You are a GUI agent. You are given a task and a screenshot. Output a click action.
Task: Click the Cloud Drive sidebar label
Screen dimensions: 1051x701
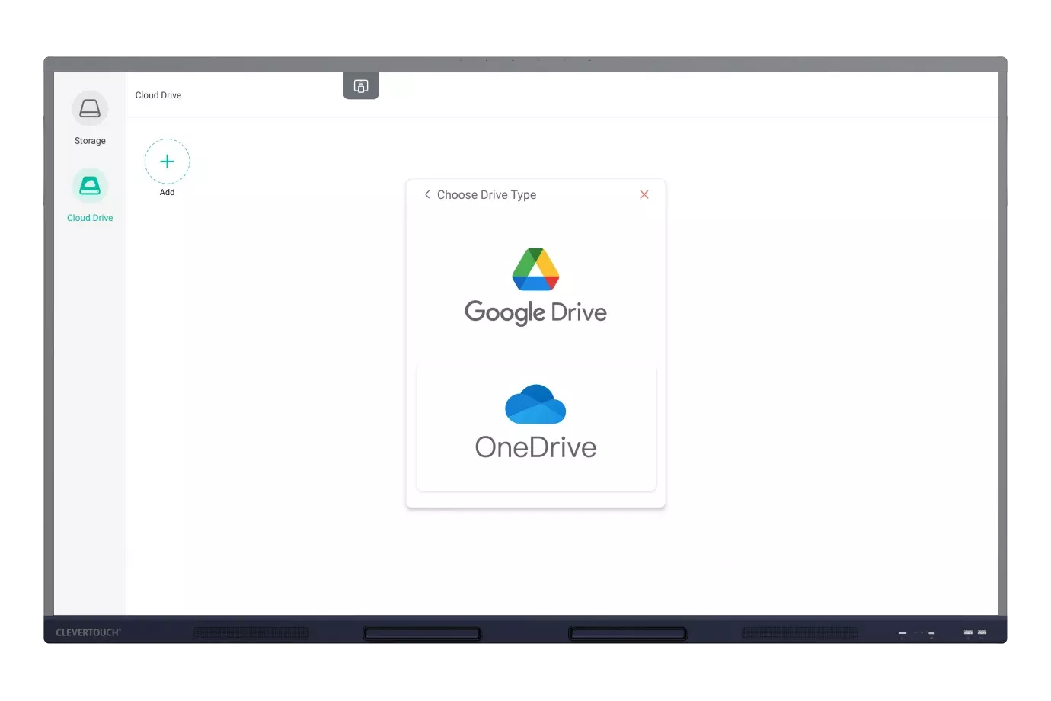[x=90, y=218]
